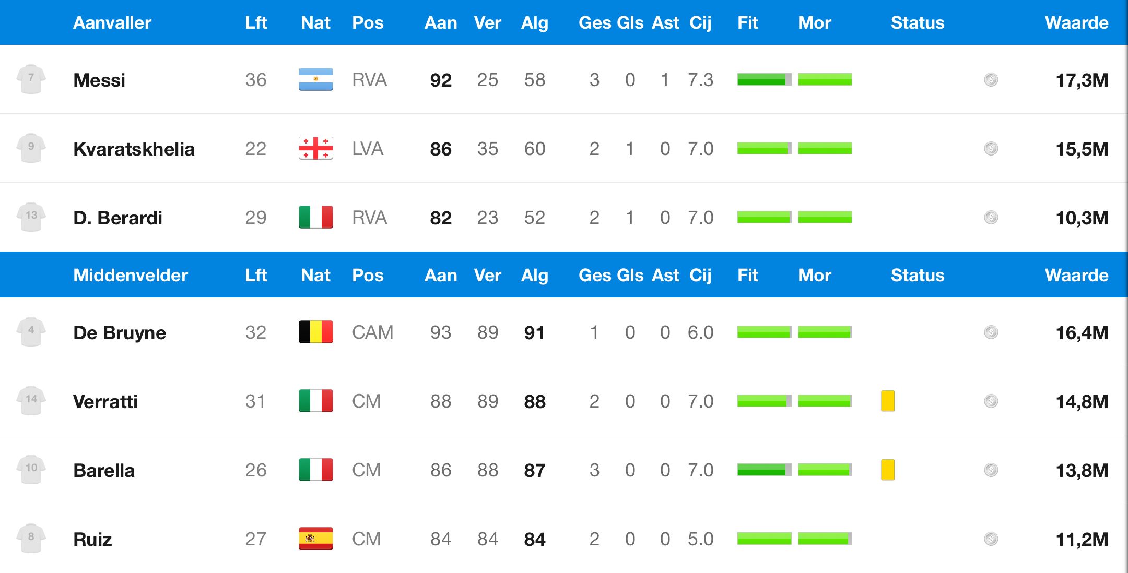This screenshot has width=1128, height=573.
Task: Click Kvaratskhelia's number 9 shirt icon
Action: 31,148
